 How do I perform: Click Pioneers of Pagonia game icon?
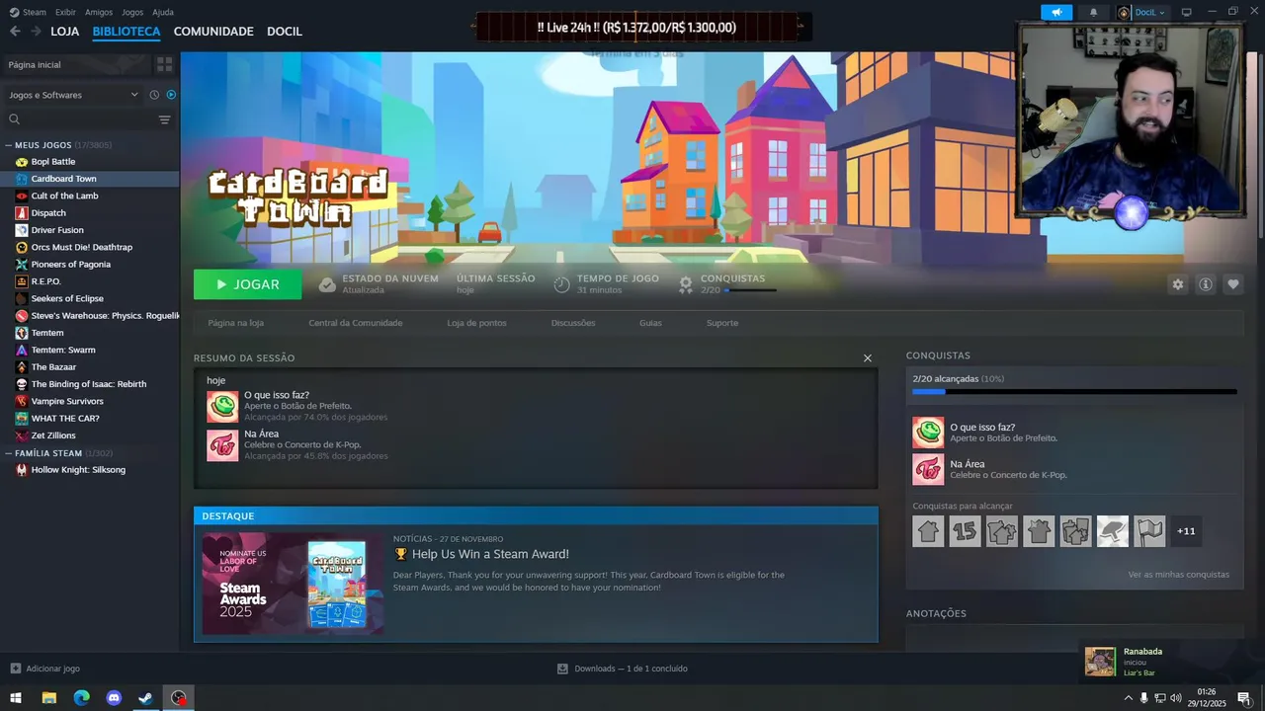click(22, 265)
